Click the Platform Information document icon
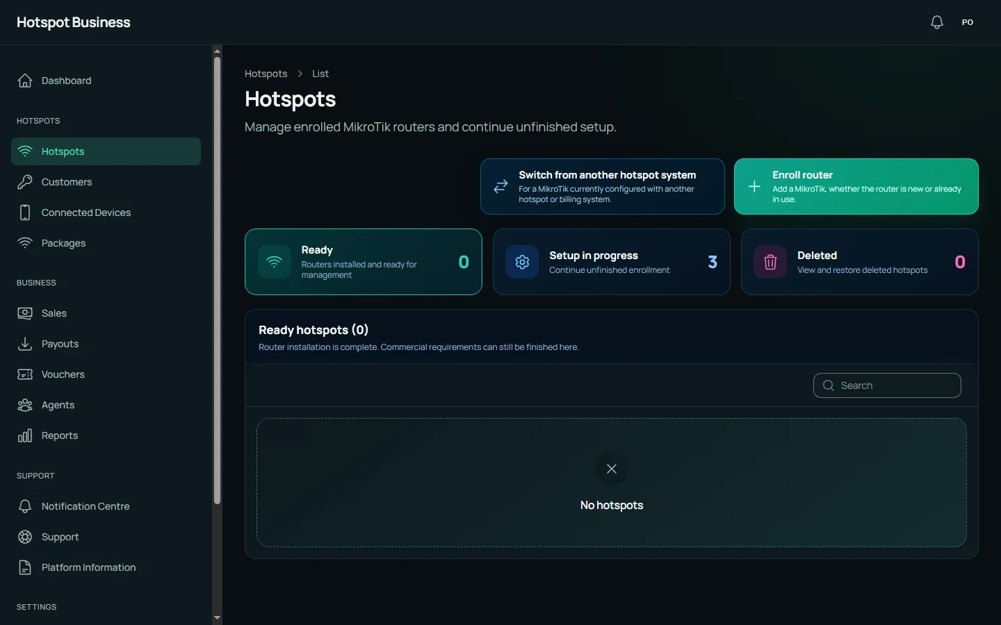Viewport: 1001px width, 625px height. click(x=25, y=567)
